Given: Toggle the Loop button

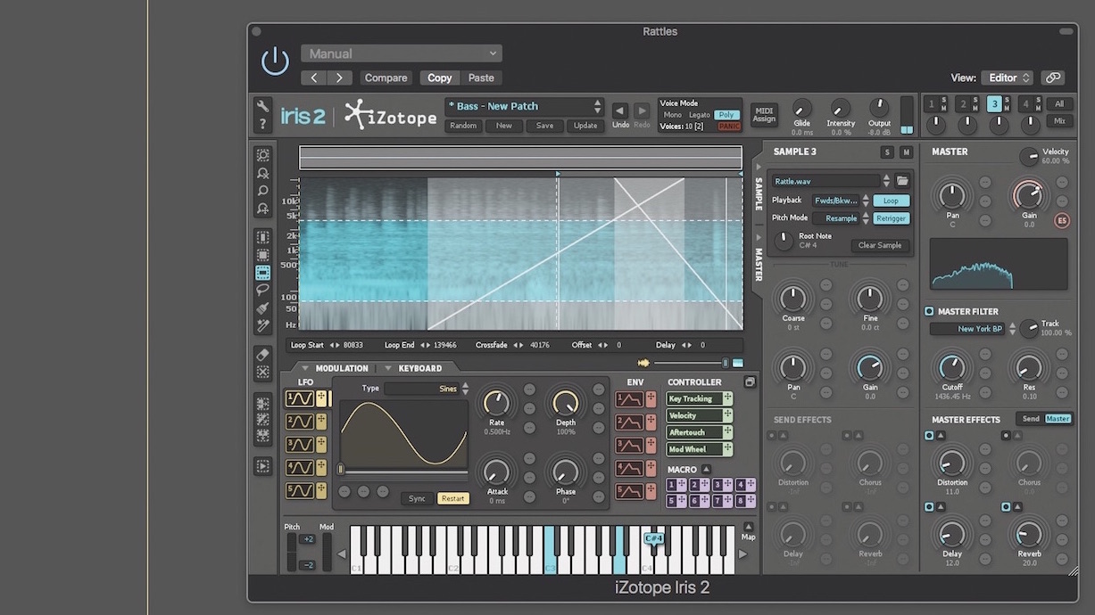Looking at the screenshot, I should 891,201.
